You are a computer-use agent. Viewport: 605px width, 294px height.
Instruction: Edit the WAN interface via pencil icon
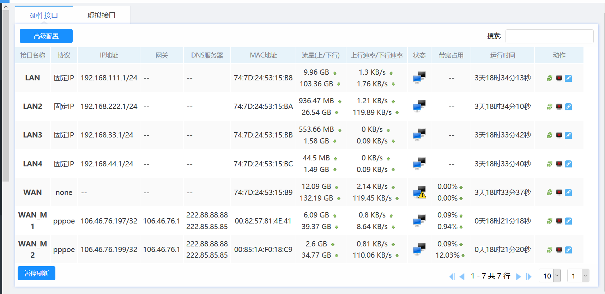[568, 192]
